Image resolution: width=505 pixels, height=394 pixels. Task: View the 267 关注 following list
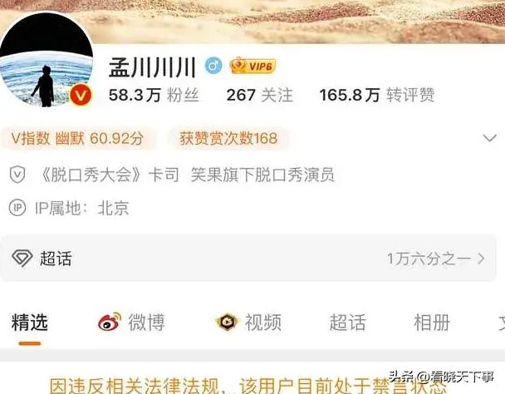pos(260,95)
